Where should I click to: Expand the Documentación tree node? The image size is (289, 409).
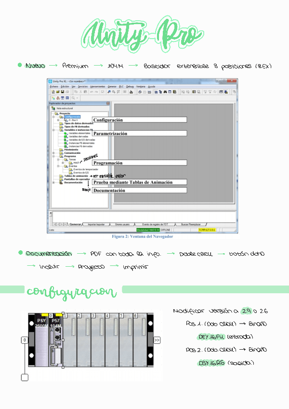click(53, 183)
